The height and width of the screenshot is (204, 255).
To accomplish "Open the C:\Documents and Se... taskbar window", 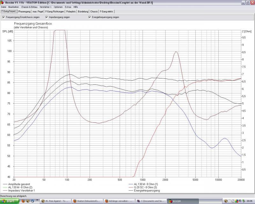I will pos(149,201).
